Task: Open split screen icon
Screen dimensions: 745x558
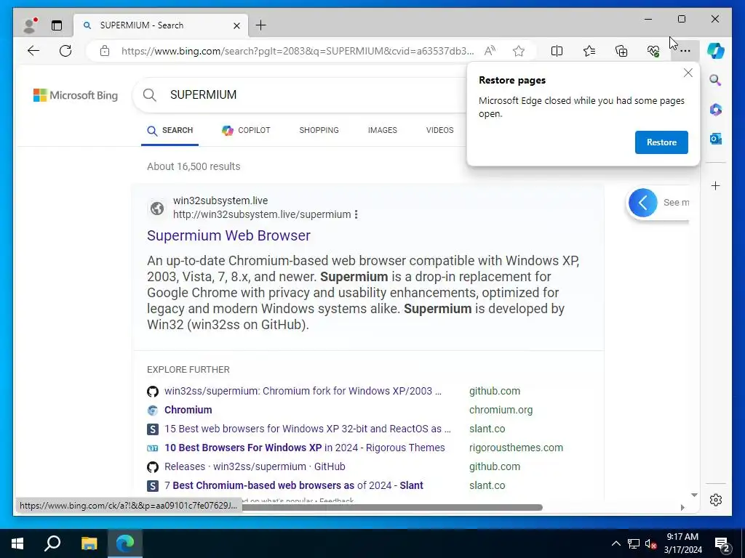Action: (557, 51)
